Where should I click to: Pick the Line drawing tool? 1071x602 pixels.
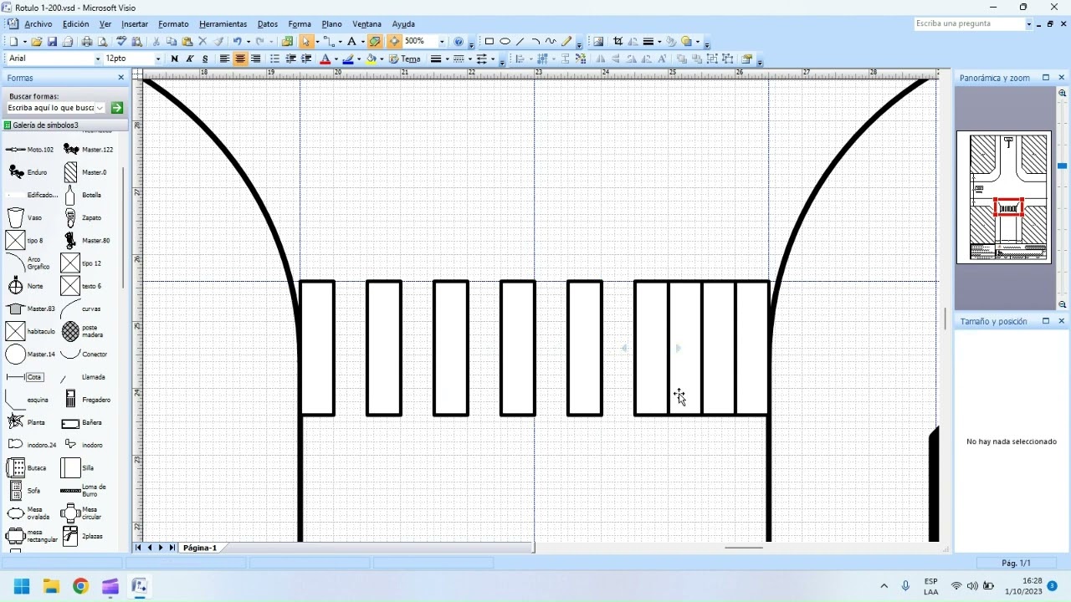click(520, 41)
